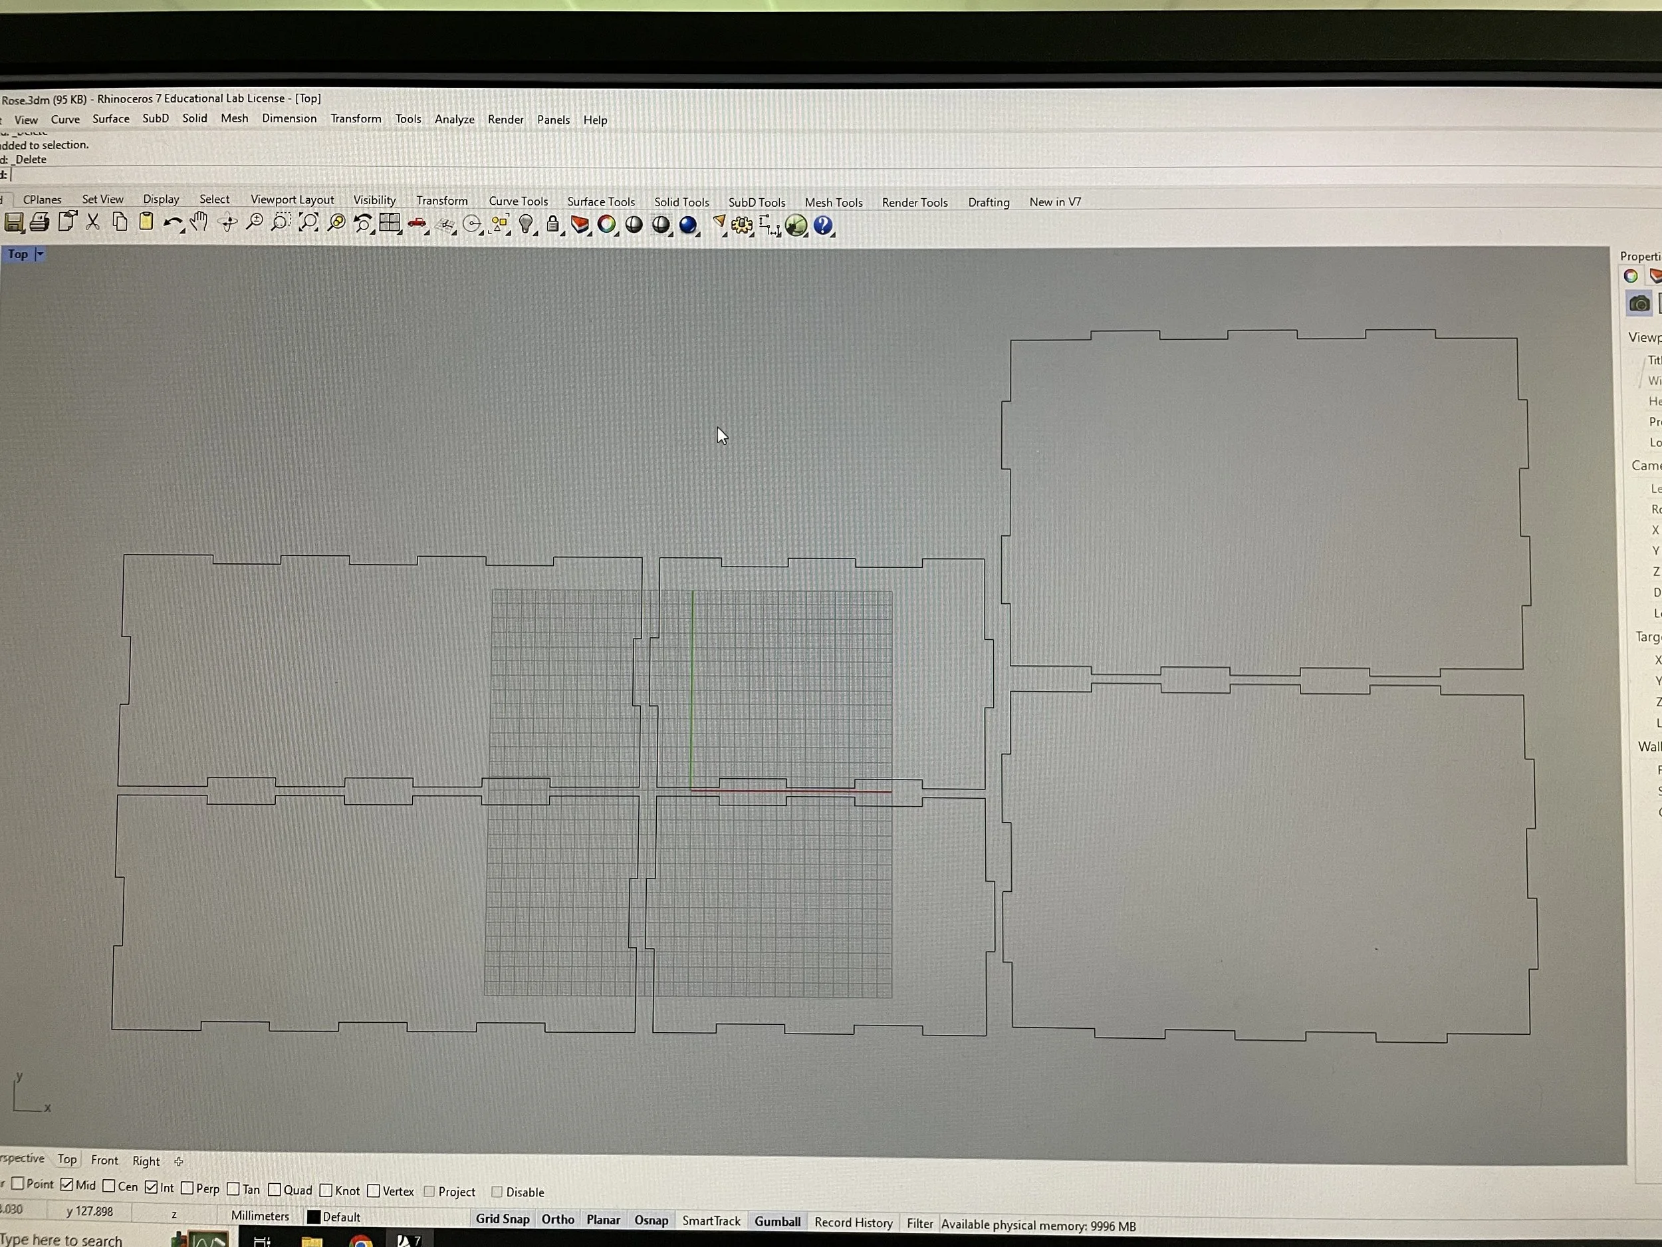Toggle the Grid Snap status button
Viewport: 1662px width, 1247px height.
click(x=502, y=1219)
